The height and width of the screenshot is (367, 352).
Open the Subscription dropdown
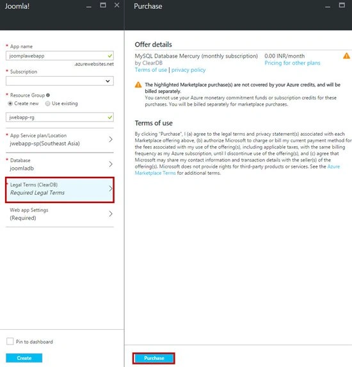60,81
